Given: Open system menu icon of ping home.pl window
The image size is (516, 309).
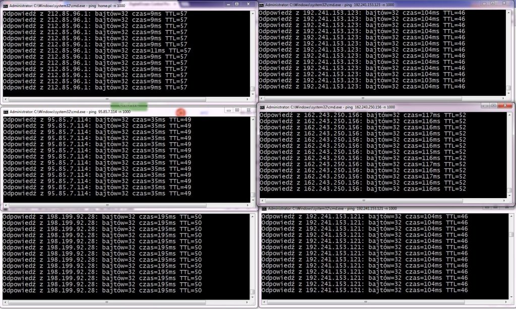Looking at the screenshot, I should pyautogui.click(x=6, y=6).
